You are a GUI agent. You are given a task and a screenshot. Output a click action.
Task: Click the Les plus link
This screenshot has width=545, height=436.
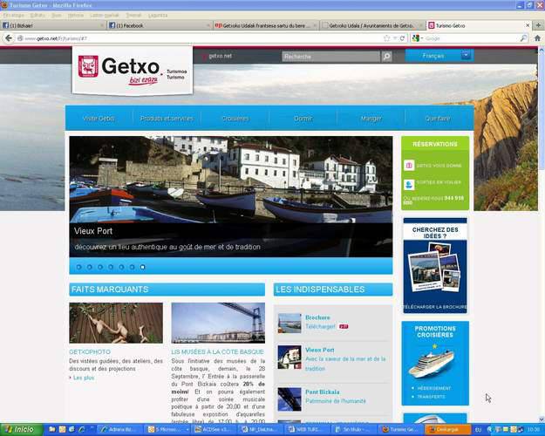pos(84,378)
